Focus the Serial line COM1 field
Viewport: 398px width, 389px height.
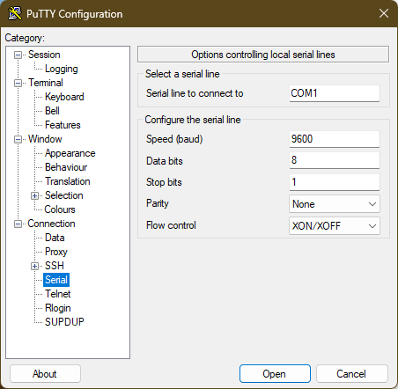[x=335, y=93]
